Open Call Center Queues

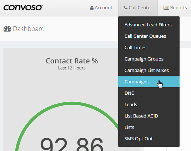pos(149,36)
